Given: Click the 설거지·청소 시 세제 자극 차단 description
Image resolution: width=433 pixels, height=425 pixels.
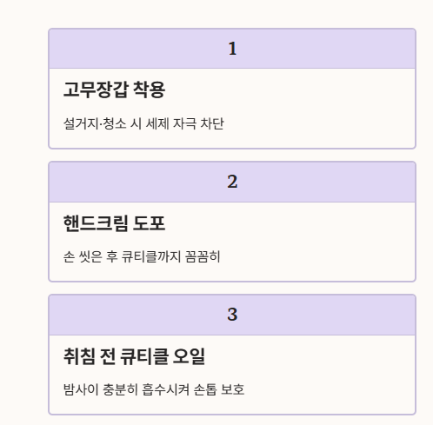Looking at the screenshot, I should tap(143, 123).
